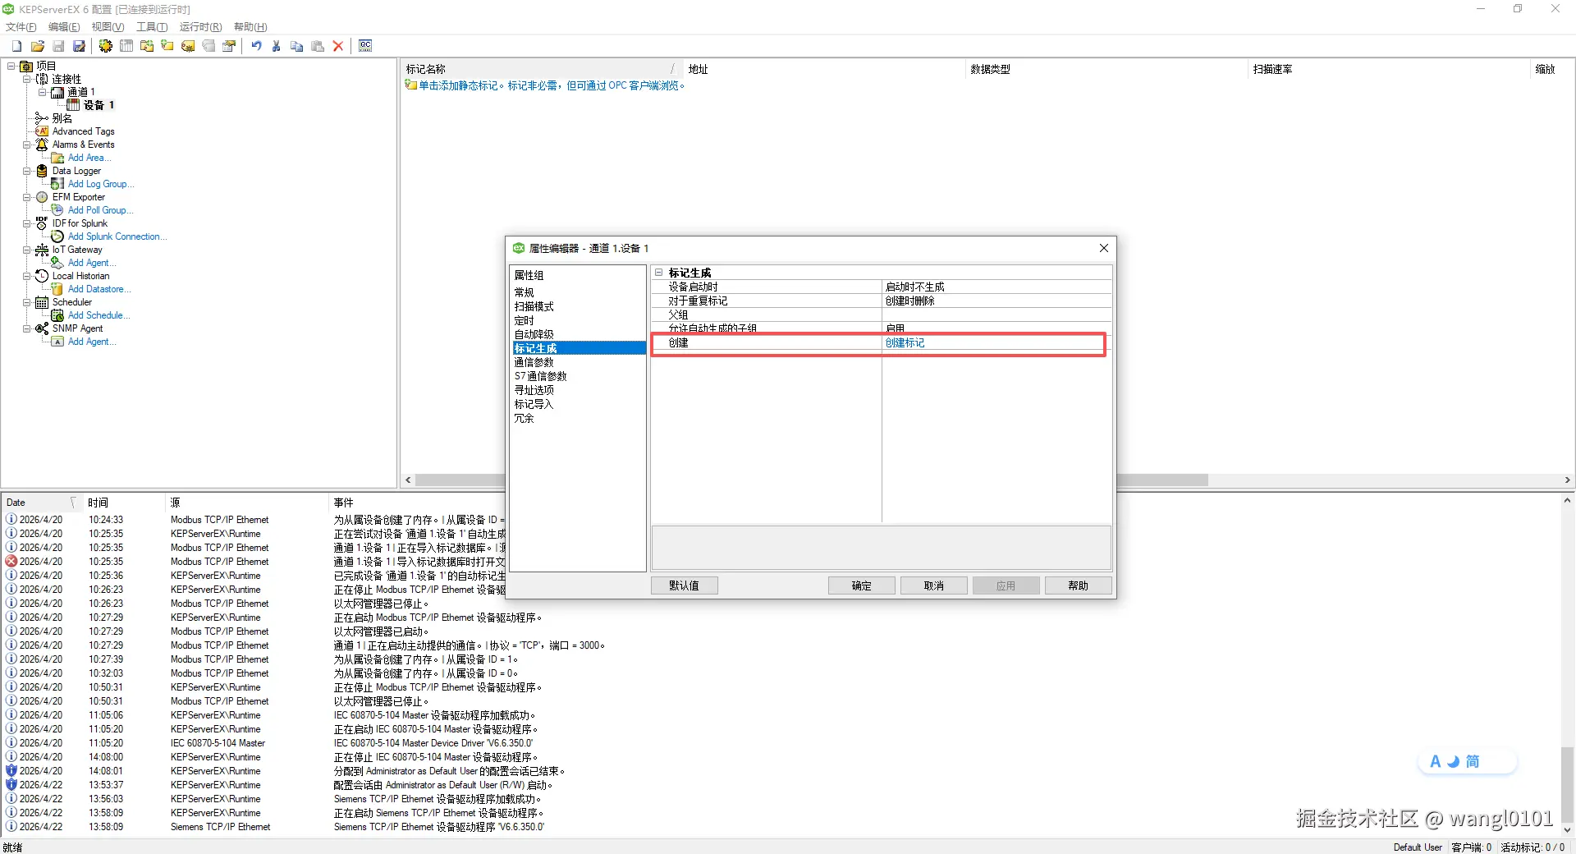The image size is (1576, 854).
Task: Click the event log scroll-up arrow
Action: [x=1568, y=500]
